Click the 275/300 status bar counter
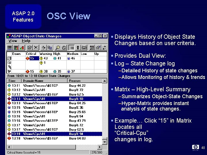 point(97,152)
